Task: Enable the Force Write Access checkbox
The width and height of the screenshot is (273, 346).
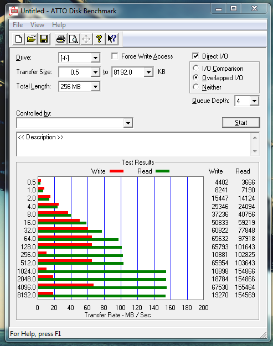Action: tap(115, 56)
